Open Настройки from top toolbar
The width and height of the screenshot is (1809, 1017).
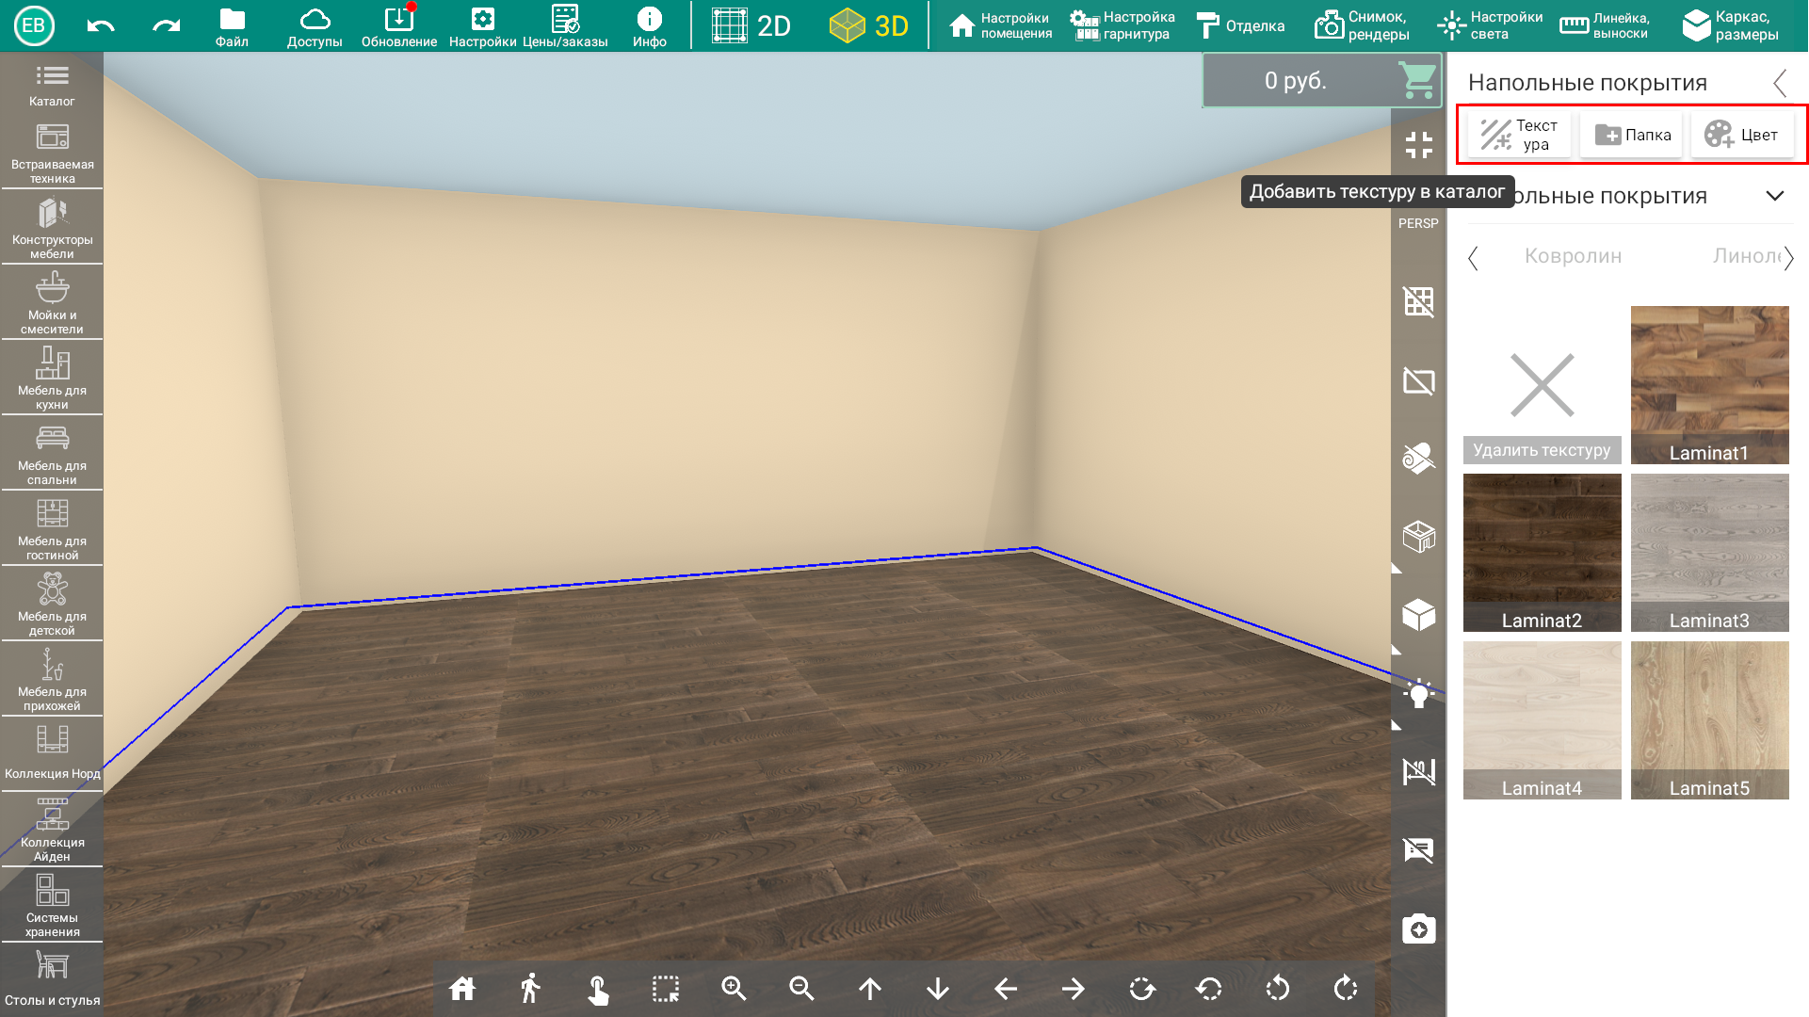[482, 26]
